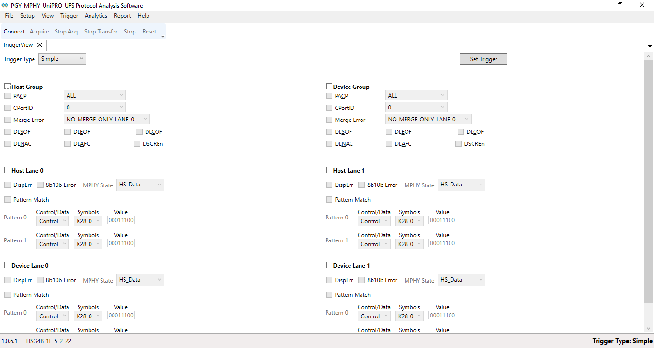Click the Connect toolbar button

[x=14, y=32]
